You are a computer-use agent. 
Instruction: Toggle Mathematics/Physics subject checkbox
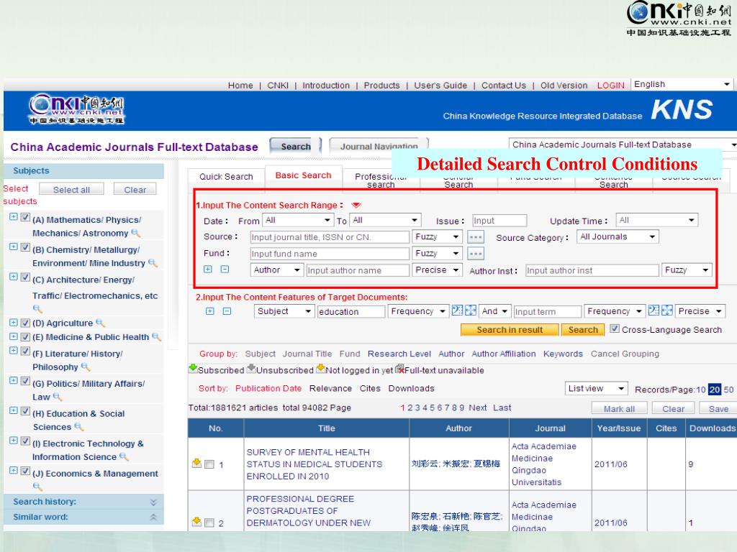pyautogui.click(x=25, y=217)
